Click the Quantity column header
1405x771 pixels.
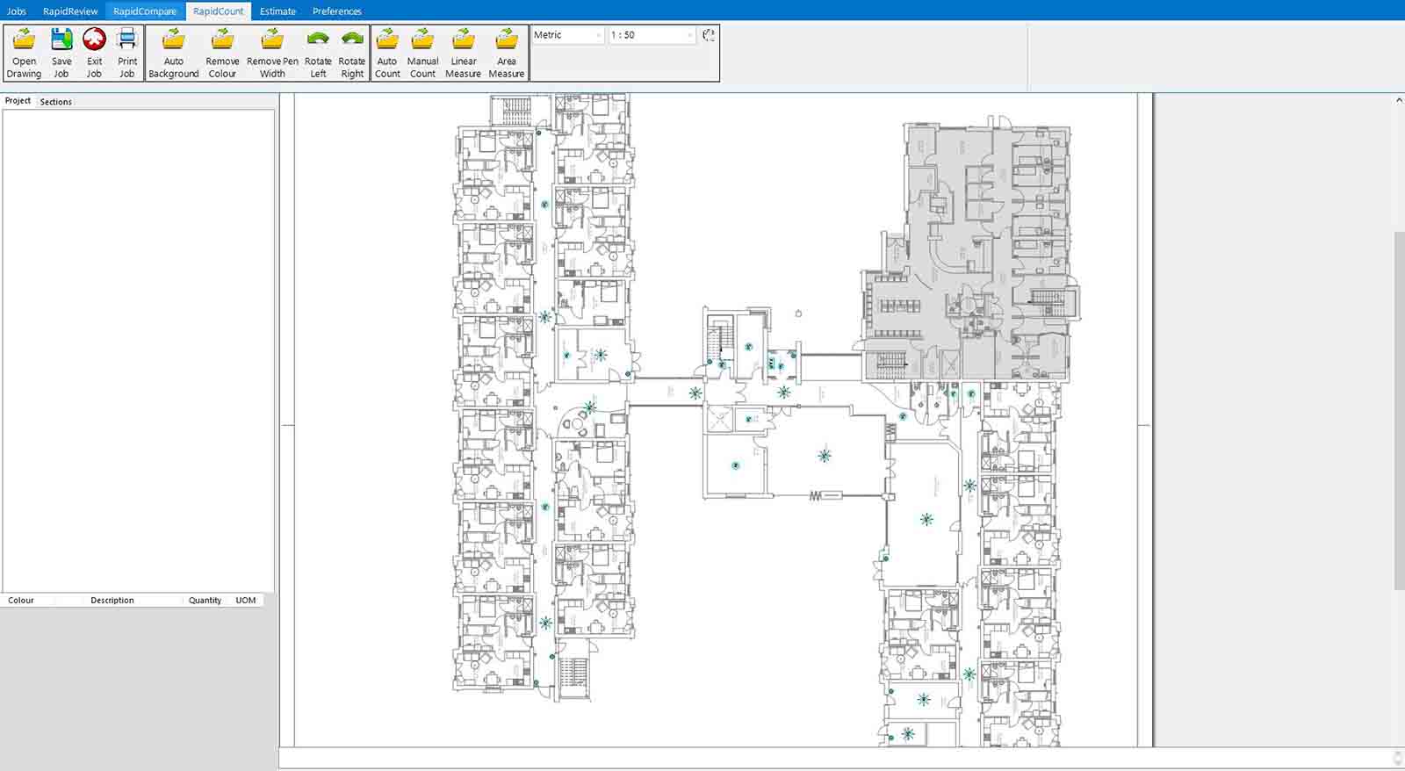(x=205, y=601)
